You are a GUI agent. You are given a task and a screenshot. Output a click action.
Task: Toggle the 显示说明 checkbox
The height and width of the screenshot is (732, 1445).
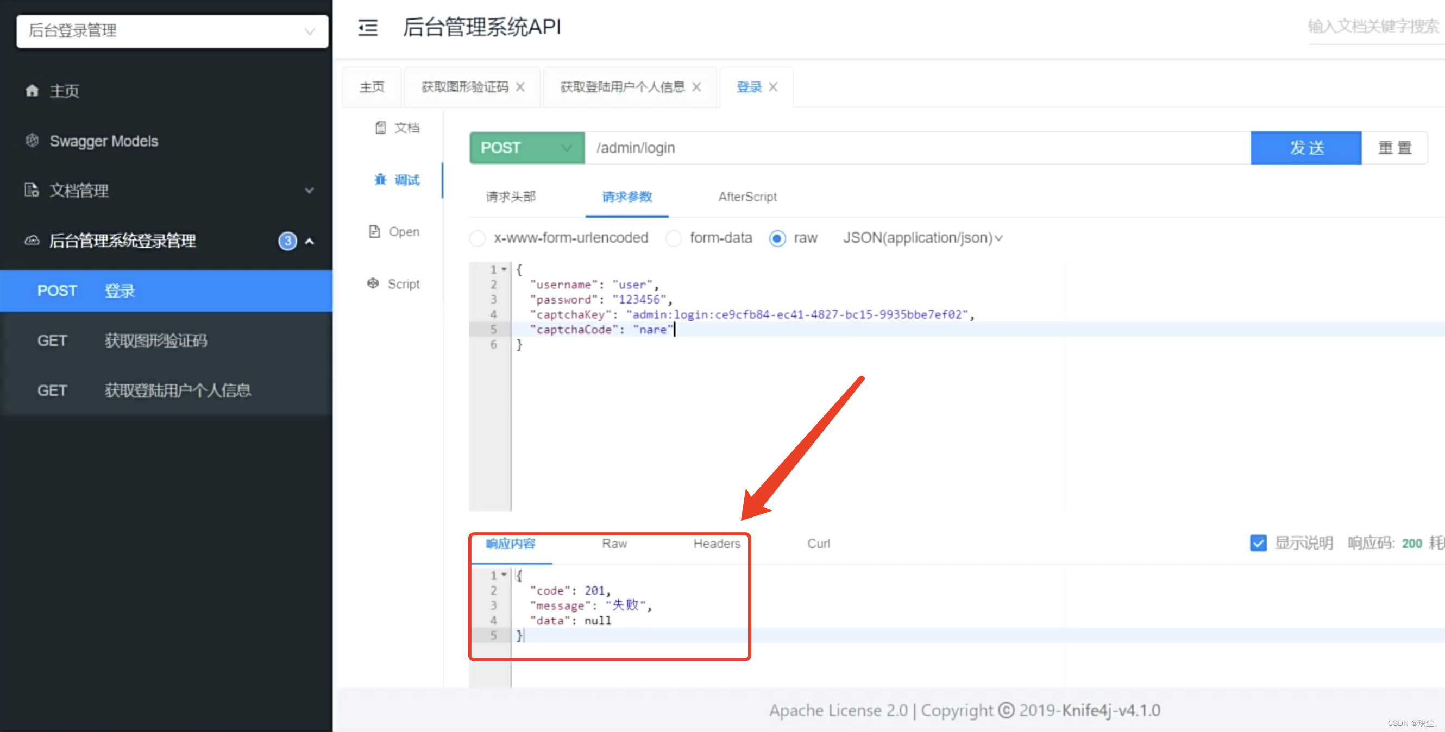(1258, 543)
